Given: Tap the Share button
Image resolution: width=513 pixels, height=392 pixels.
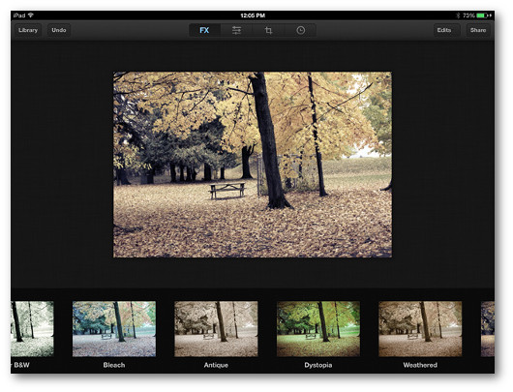Looking at the screenshot, I should tap(478, 30).
